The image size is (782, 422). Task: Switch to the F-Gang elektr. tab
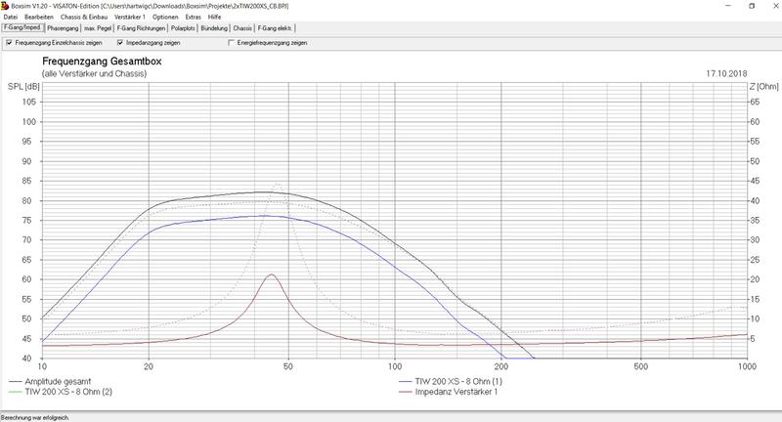275,28
